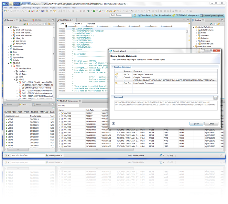This screenshot has width=228, height=204.
Task: Click the Debug bug icon in toolbar
Action: [x=88, y=11]
